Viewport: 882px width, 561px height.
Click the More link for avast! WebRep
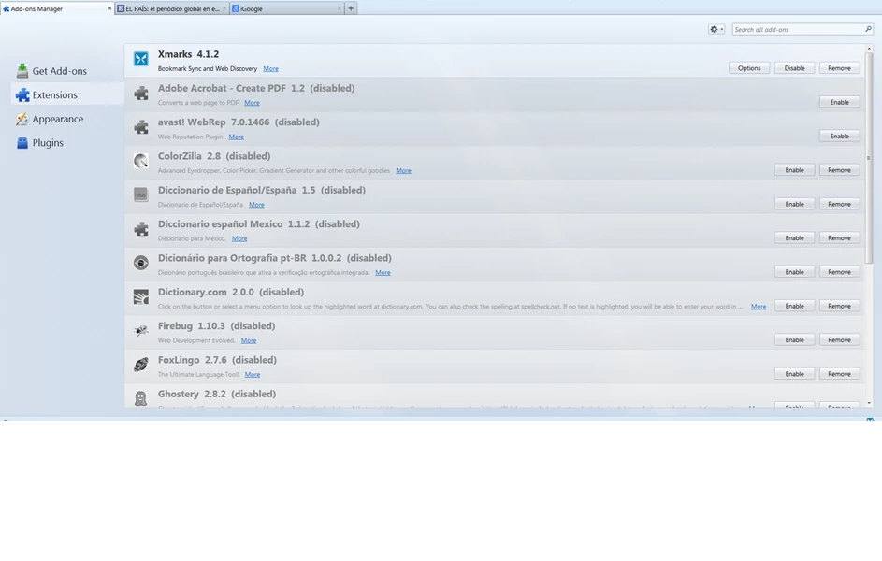click(237, 137)
